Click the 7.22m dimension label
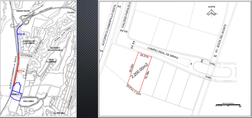 [137, 93]
